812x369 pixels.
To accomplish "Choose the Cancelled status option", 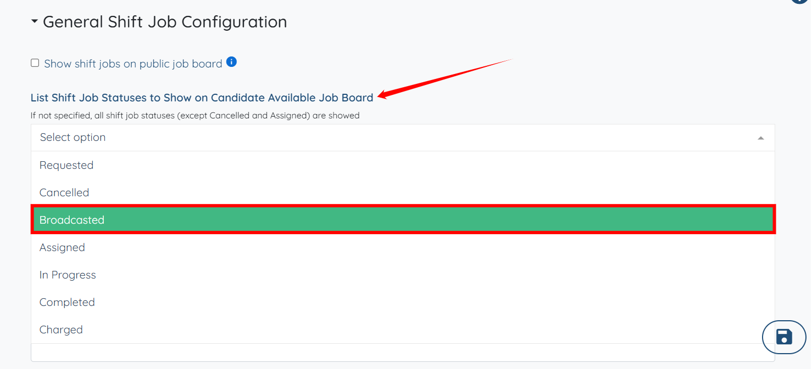I will click(x=64, y=192).
